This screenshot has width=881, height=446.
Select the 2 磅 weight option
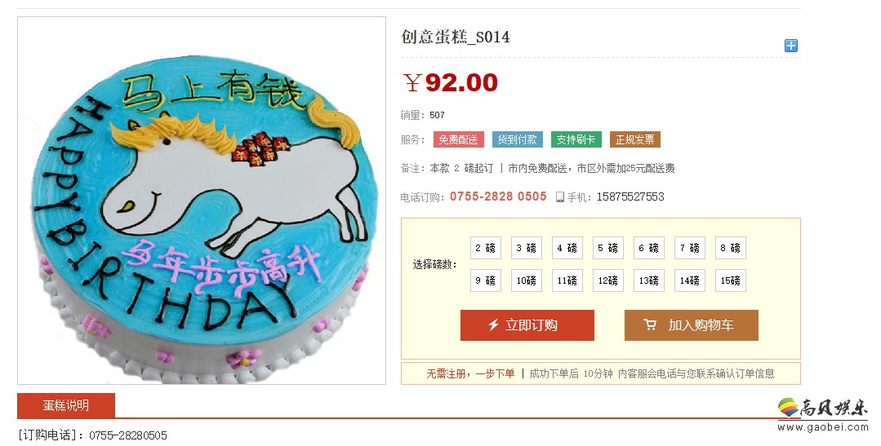(486, 248)
